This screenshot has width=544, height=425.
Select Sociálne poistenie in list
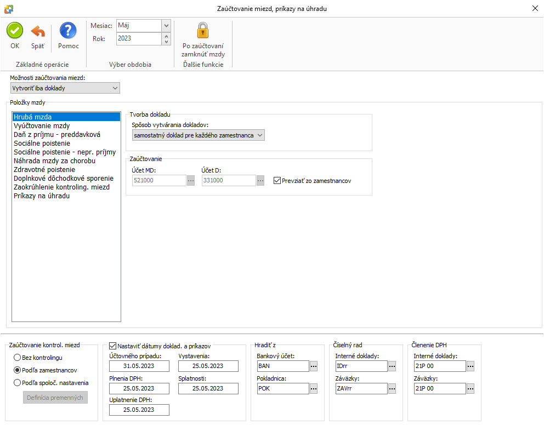42,143
